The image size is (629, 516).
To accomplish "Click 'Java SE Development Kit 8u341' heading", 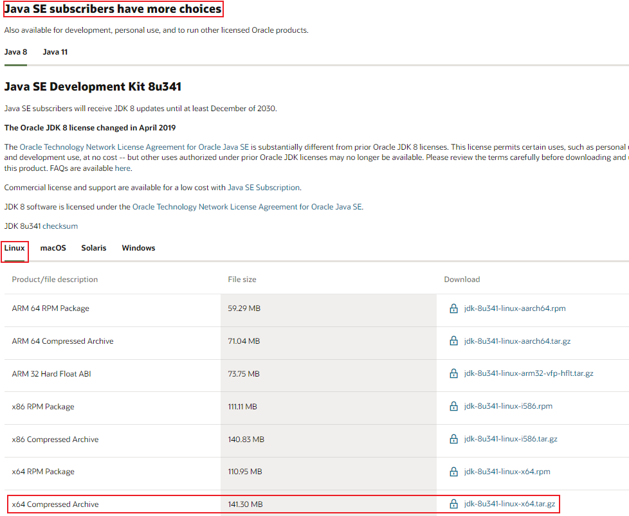I will 93,87.
